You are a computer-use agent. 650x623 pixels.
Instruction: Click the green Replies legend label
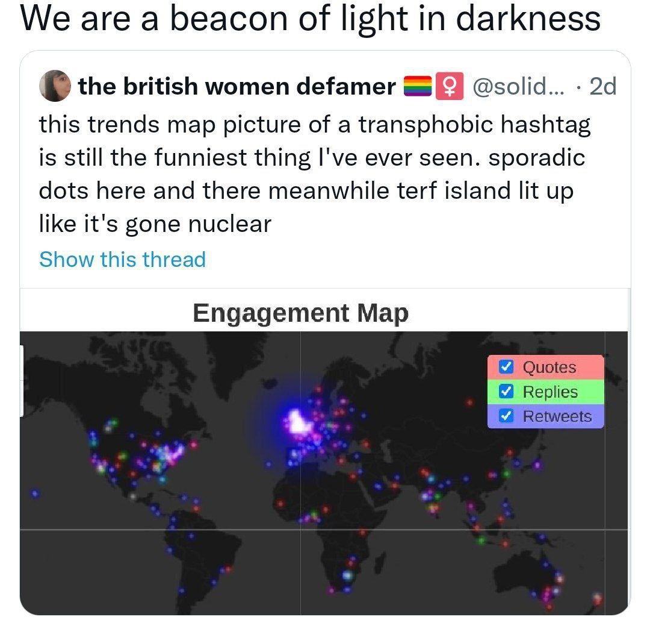click(x=550, y=392)
